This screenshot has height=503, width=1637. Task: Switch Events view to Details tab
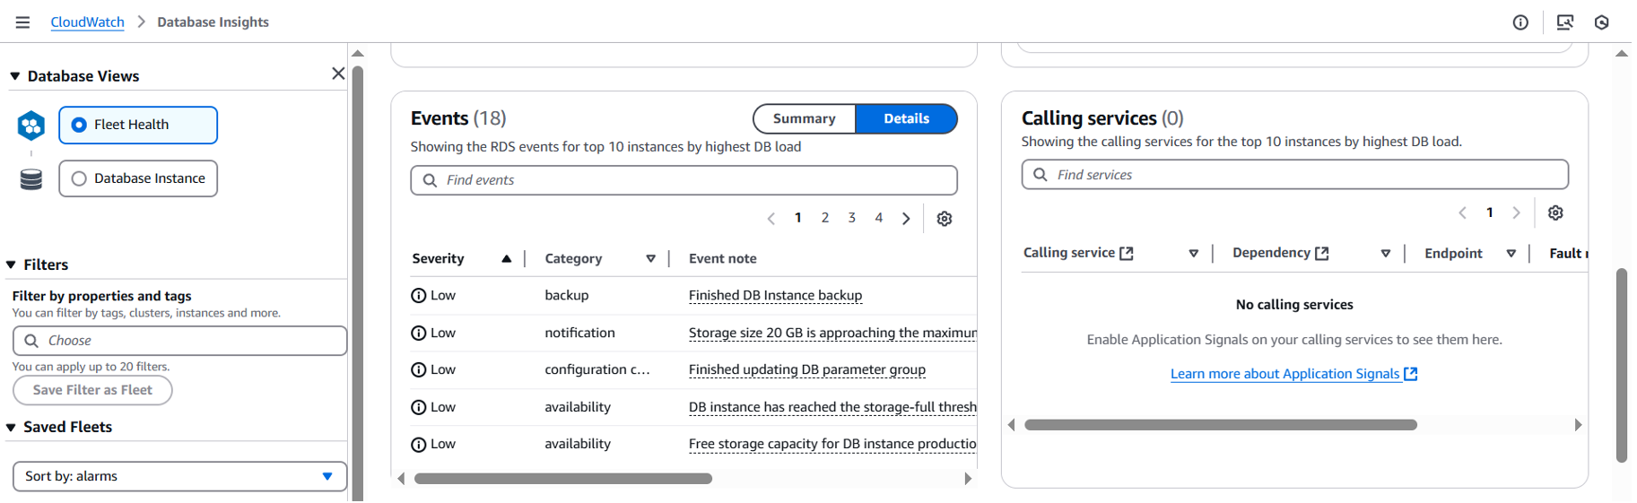coord(906,119)
